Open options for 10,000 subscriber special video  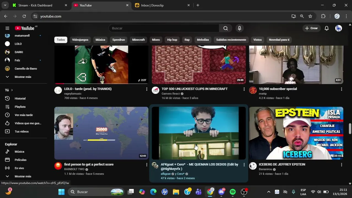click(342, 89)
